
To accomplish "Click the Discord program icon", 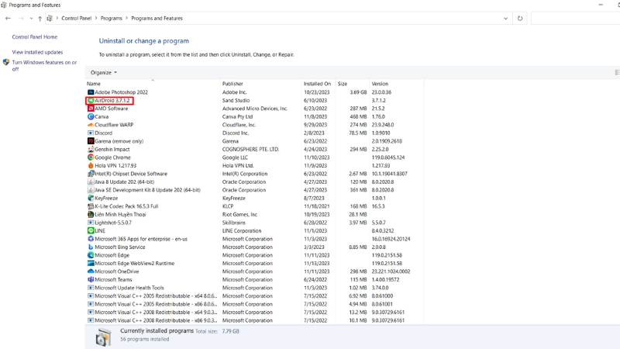I will pyautogui.click(x=91, y=133).
